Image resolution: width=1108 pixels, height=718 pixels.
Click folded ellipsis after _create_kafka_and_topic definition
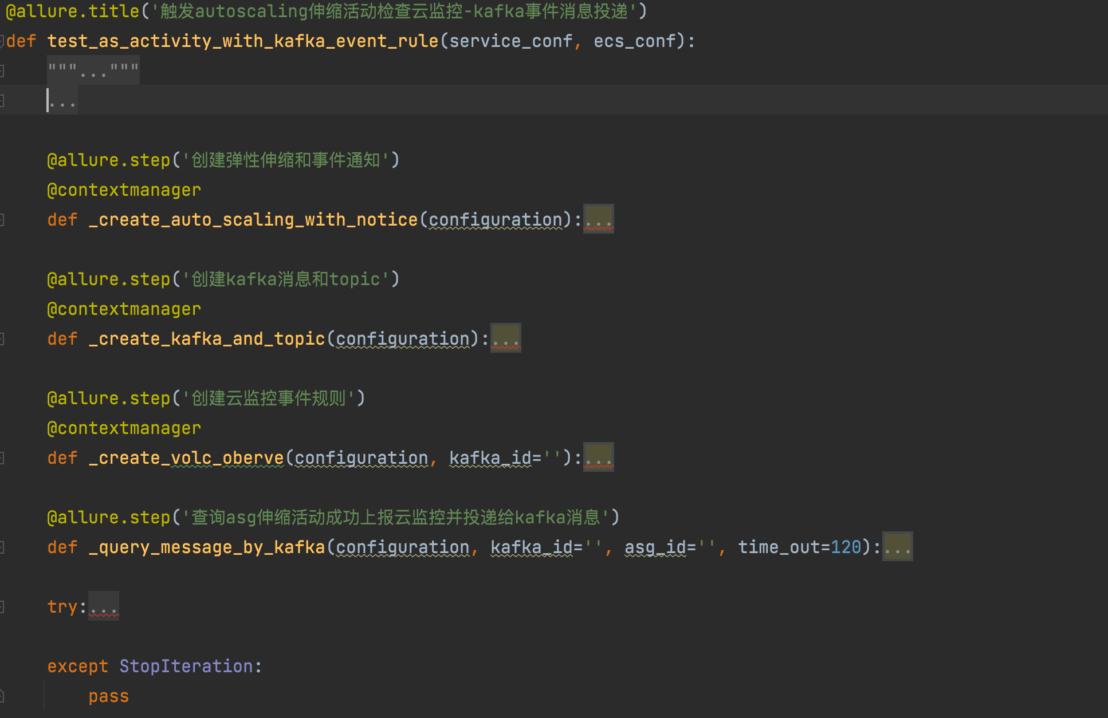click(505, 339)
